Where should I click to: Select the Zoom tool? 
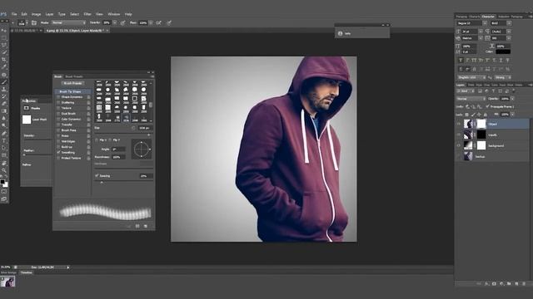coord(4,170)
